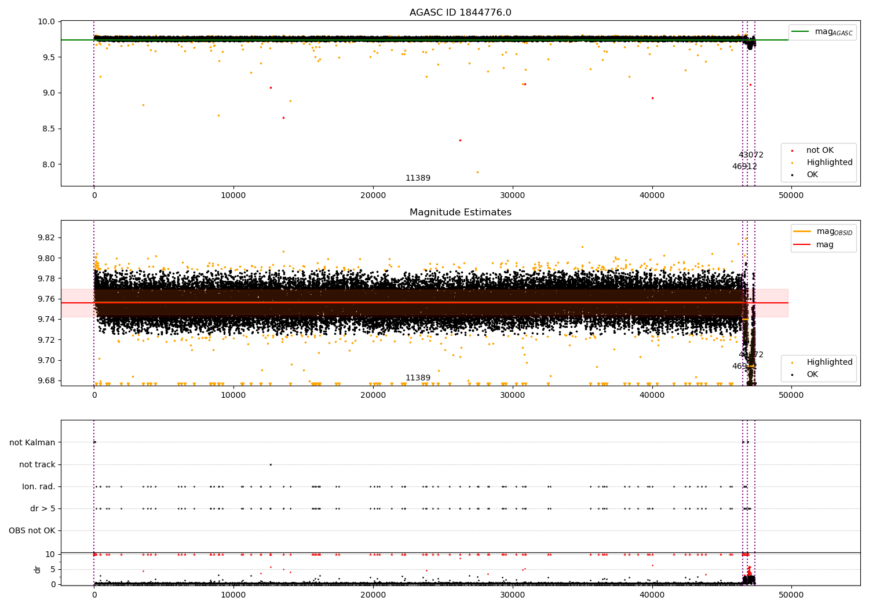The image size is (869, 608).
Task: Click the mag OBSID legend label
Action: click(x=834, y=232)
